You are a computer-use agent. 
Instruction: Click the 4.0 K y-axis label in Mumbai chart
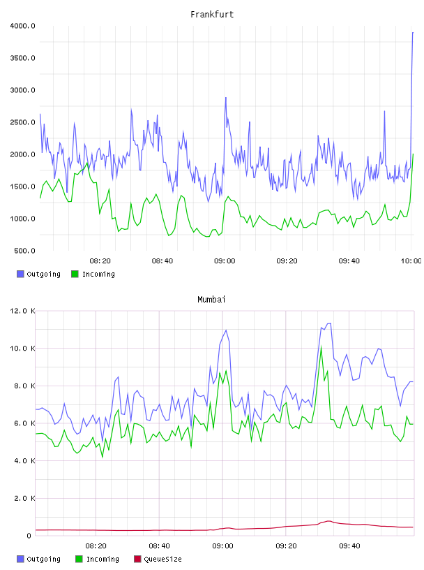pyautogui.click(x=24, y=460)
